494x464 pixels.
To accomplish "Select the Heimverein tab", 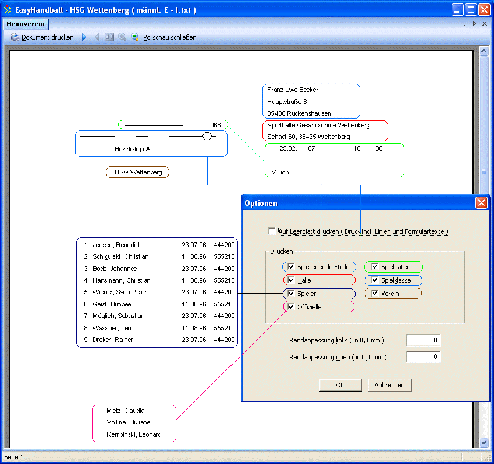I will pos(26,24).
